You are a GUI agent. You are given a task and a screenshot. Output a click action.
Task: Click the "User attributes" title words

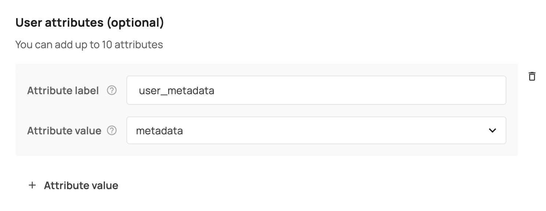[x=60, y=23]
